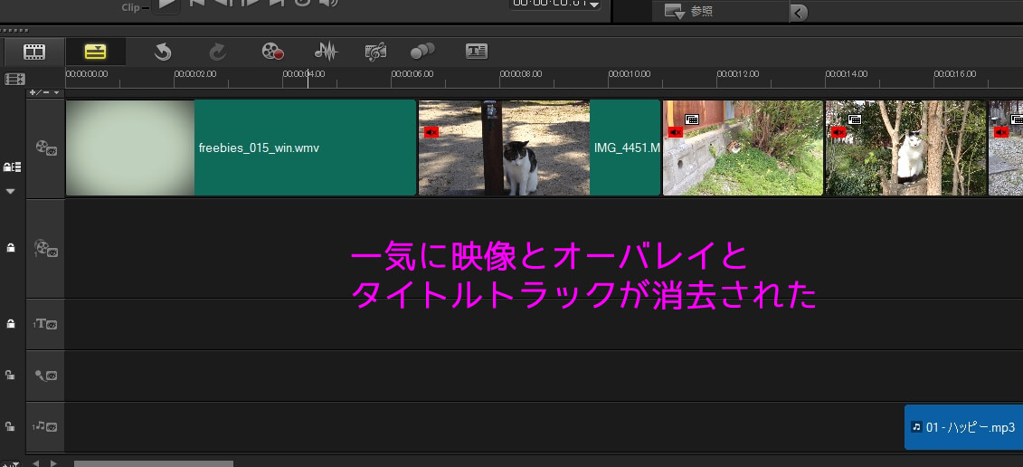1023x467 pixels.
Task: Open the Sound Mixer
Action: click(x=325, y=52)
